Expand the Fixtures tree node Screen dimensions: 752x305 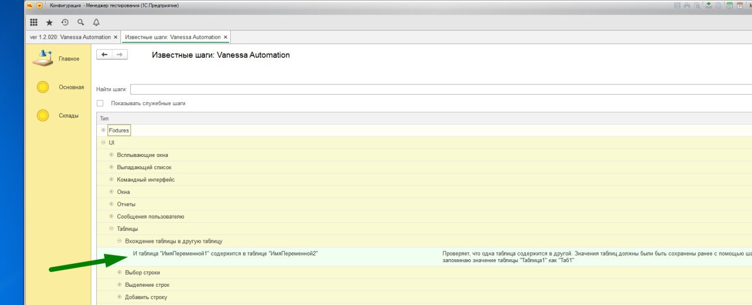[103, 130]
